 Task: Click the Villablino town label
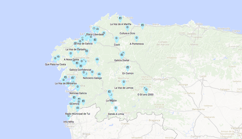coord(172,57)
